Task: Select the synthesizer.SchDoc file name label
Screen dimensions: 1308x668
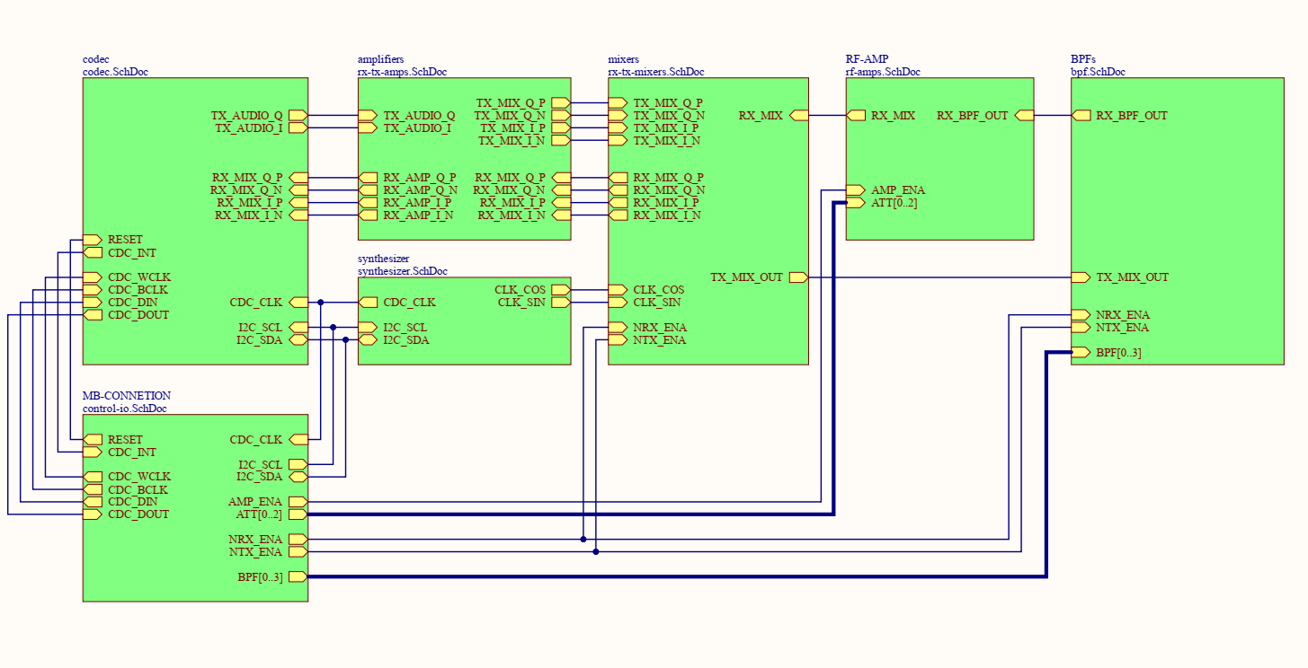Action: pos(402,271)
